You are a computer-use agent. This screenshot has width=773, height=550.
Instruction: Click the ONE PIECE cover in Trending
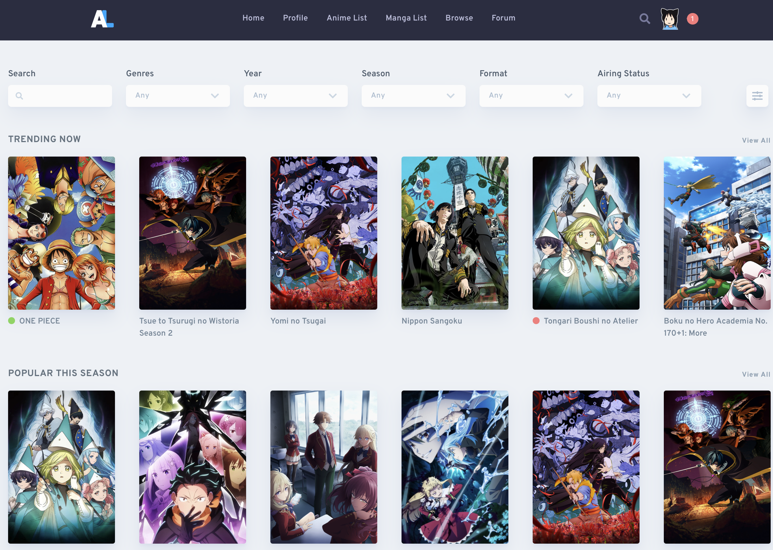point(61,233)
